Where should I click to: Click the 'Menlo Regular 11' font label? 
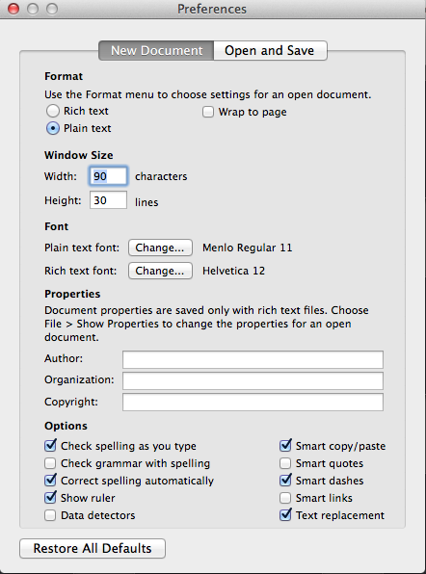point(248,248)
